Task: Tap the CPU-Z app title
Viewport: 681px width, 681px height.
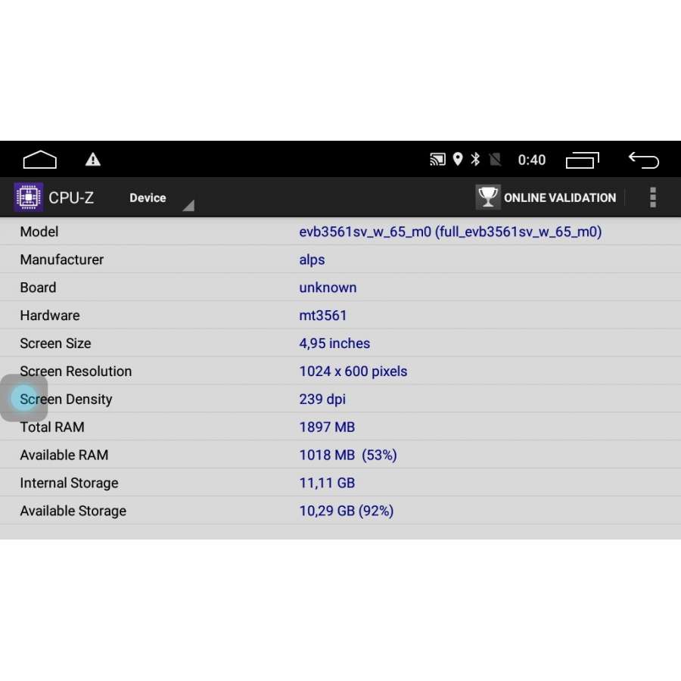Action: (x=71, y=197)
